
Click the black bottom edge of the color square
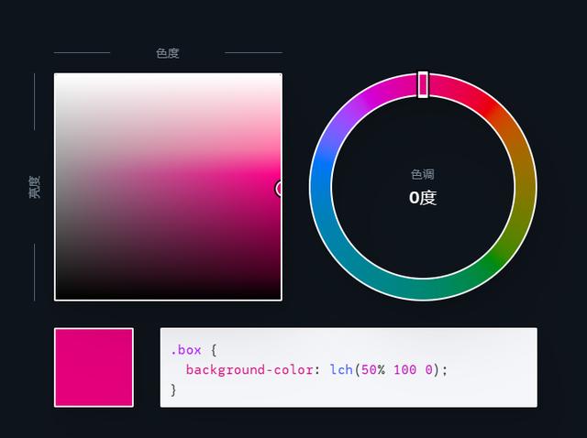click(x=168, y=294)
